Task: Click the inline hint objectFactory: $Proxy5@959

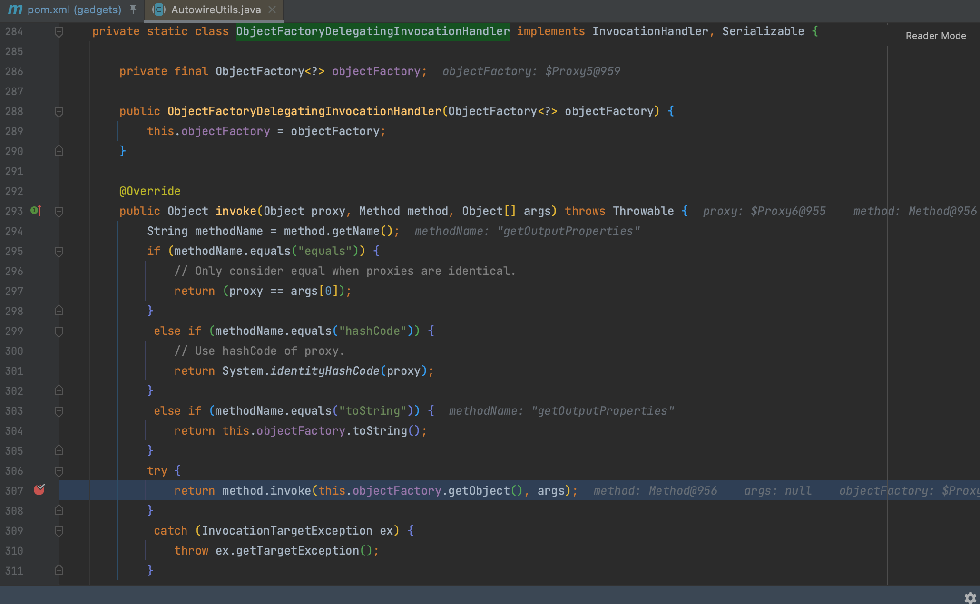Action: tap(531, 71)
